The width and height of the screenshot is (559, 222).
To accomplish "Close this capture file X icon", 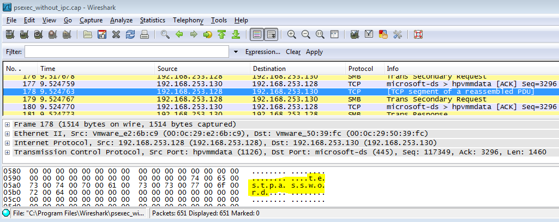I will coord(116,34).
